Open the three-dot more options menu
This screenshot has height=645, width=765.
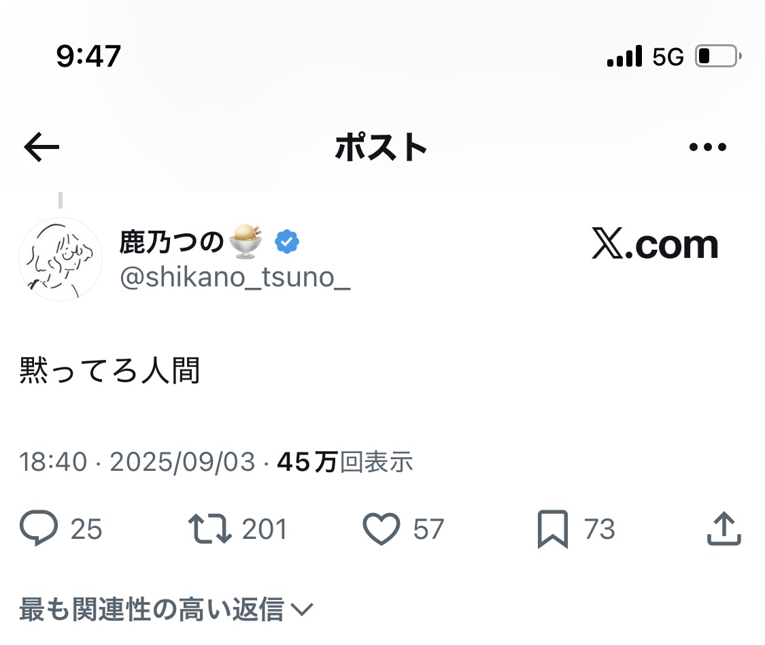[x=708, y=147]
